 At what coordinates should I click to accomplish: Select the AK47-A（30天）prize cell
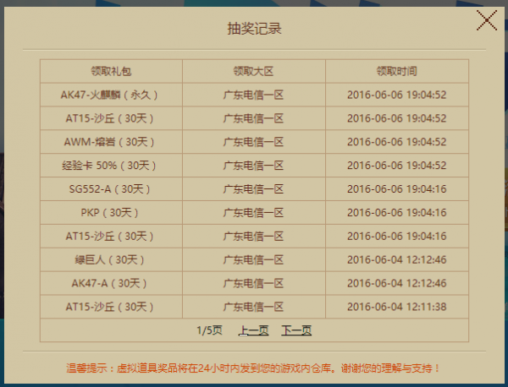click(109, 283)
